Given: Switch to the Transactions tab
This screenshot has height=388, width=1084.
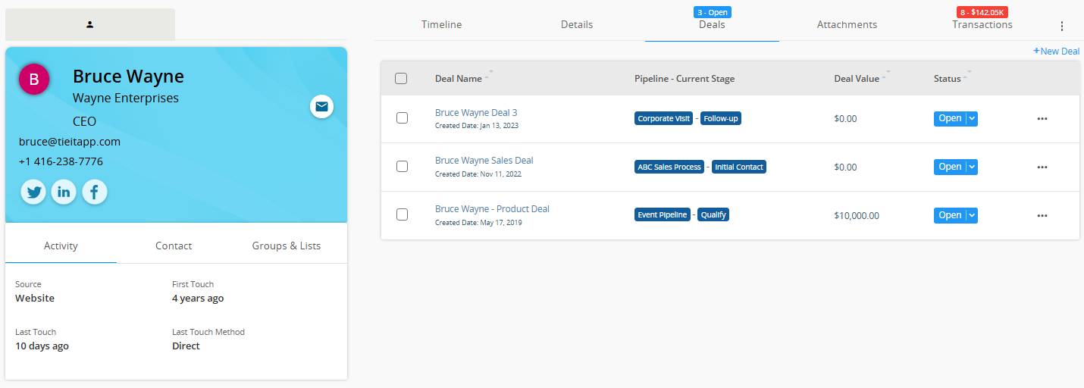Looking at the screenshot, I should point(982,24).
